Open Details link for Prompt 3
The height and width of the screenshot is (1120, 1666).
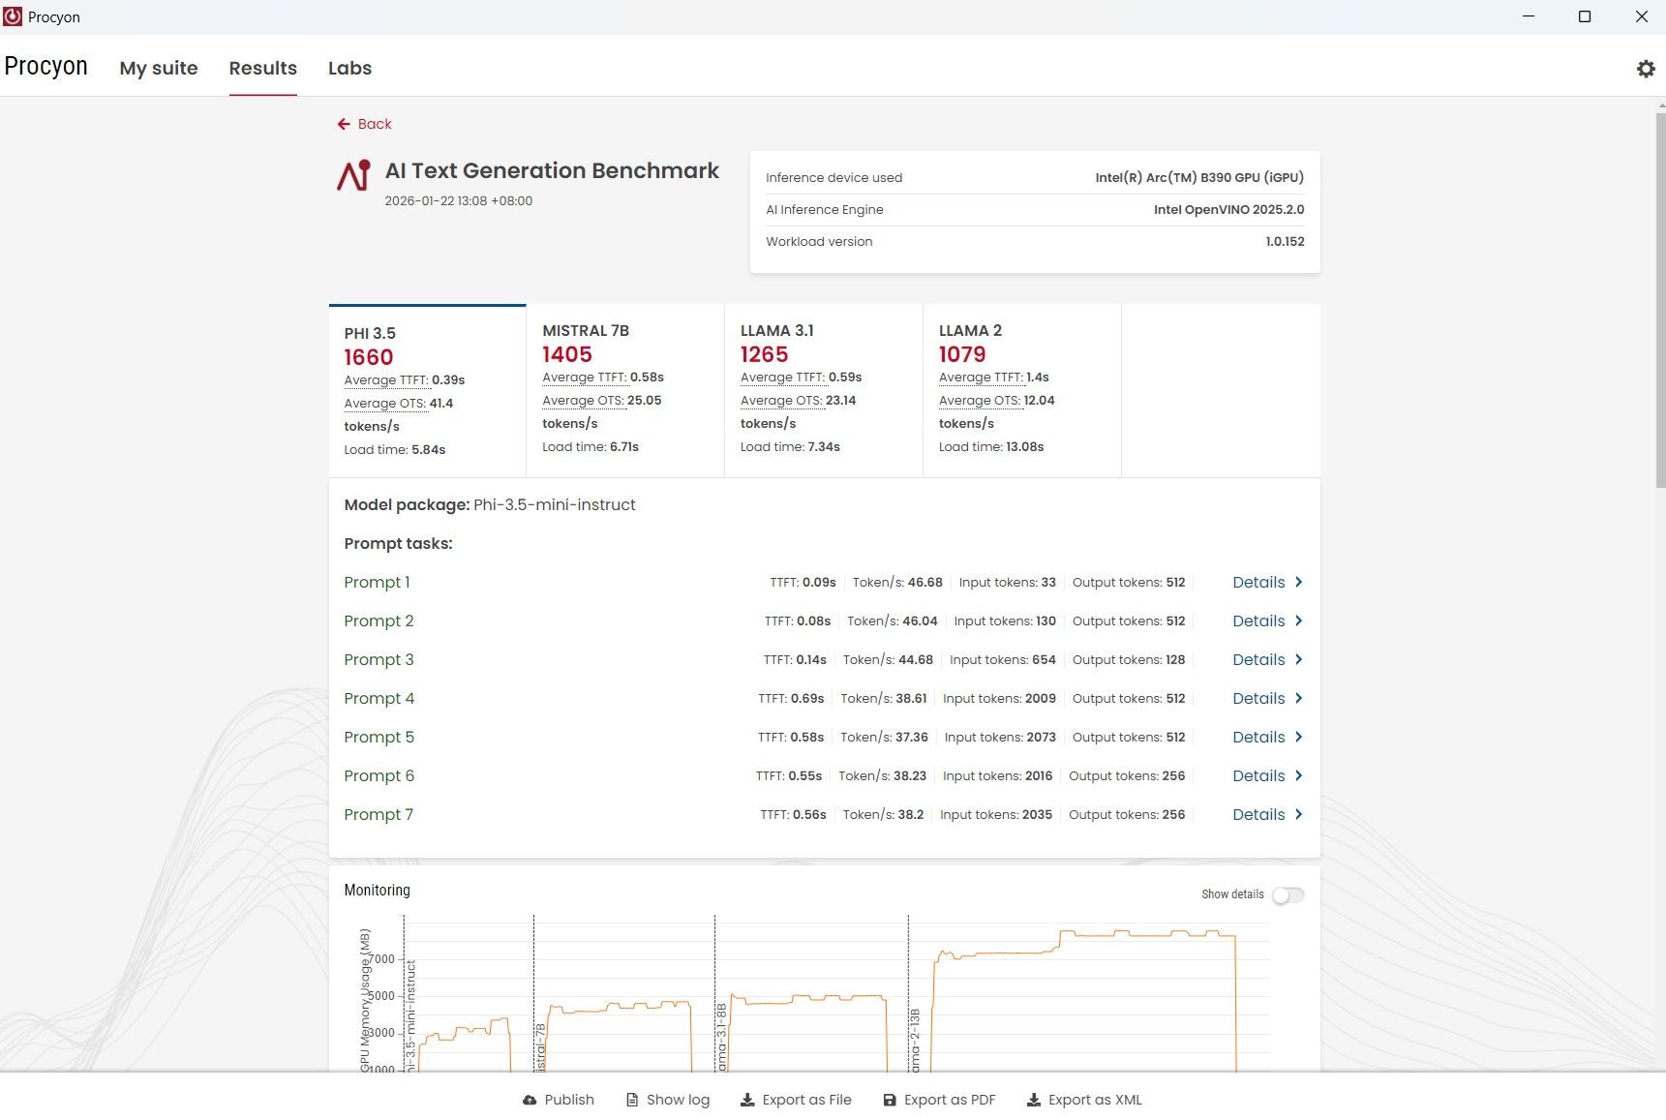pos(1258,659)
